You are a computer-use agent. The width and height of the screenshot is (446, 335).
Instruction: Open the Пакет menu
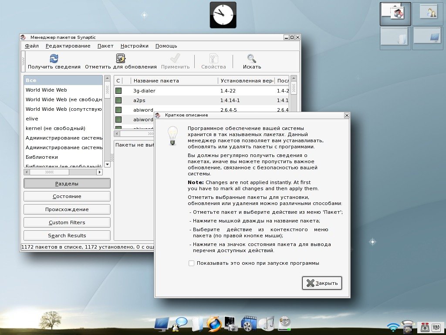pos(105,46)
